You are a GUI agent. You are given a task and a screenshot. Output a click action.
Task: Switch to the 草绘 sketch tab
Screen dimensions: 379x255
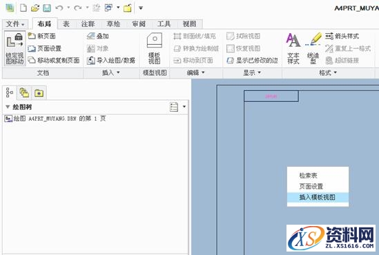pos(113,24)
